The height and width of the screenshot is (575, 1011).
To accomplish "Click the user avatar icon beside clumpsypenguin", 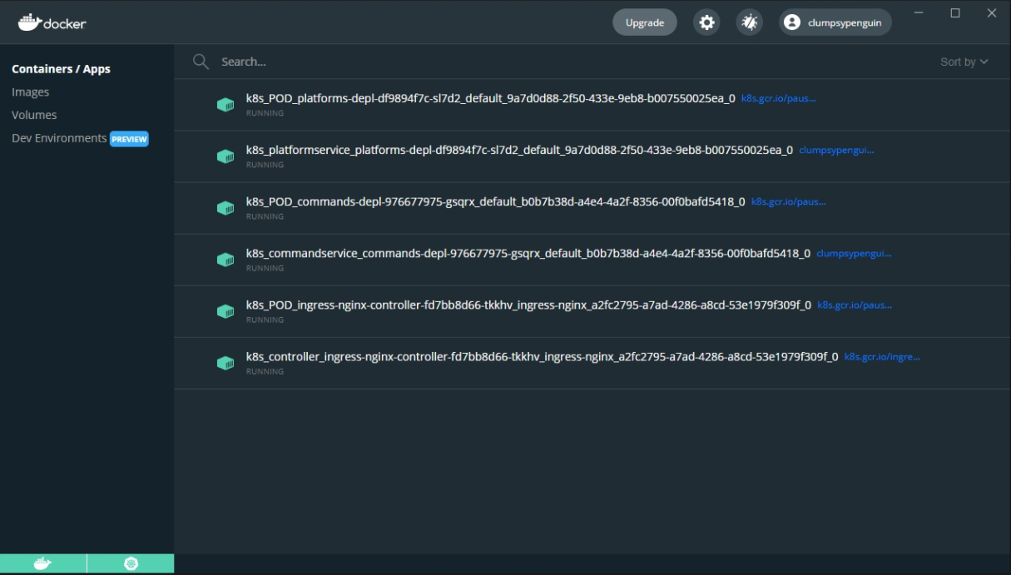I will [792, 22].
